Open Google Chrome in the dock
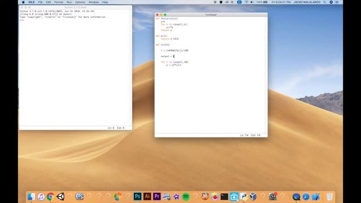 (50, 197)
